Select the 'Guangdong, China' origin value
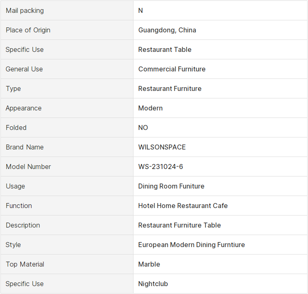 coord(167,30)
